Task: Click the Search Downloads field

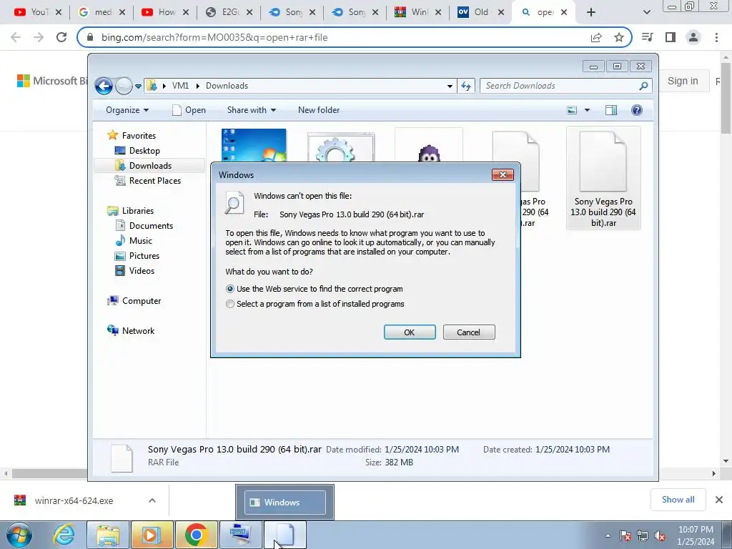Action: 560,86
